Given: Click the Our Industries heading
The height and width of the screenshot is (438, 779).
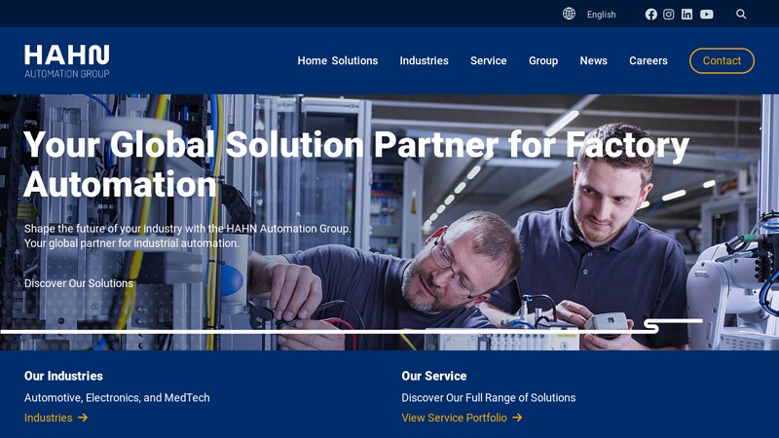Looking at the screenshot, I should (x=63, y=376).
